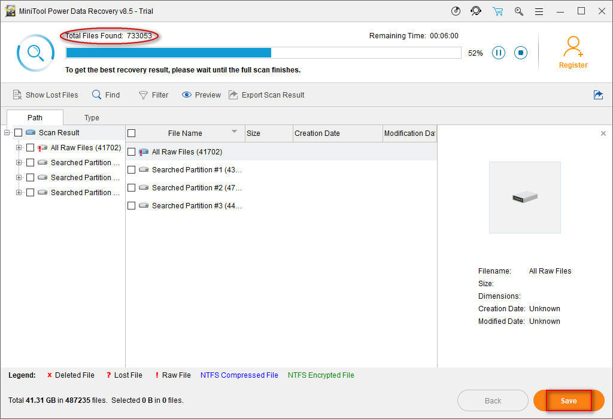
Task: Click the NTFS Encrypted File legend text
Action: [321, 375]
